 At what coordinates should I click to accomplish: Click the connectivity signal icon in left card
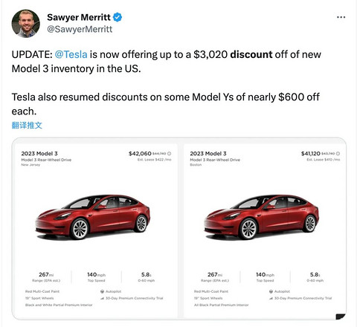pos(102,298)
